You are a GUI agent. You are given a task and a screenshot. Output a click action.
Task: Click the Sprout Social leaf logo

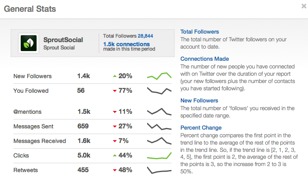tap(29, 43)
